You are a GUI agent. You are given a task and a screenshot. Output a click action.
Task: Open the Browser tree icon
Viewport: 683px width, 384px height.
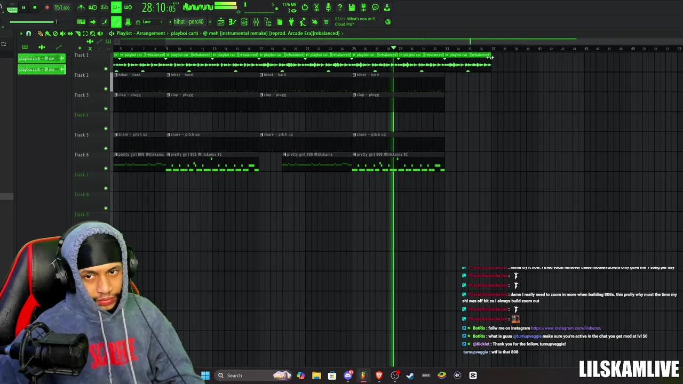click(268, 22)
